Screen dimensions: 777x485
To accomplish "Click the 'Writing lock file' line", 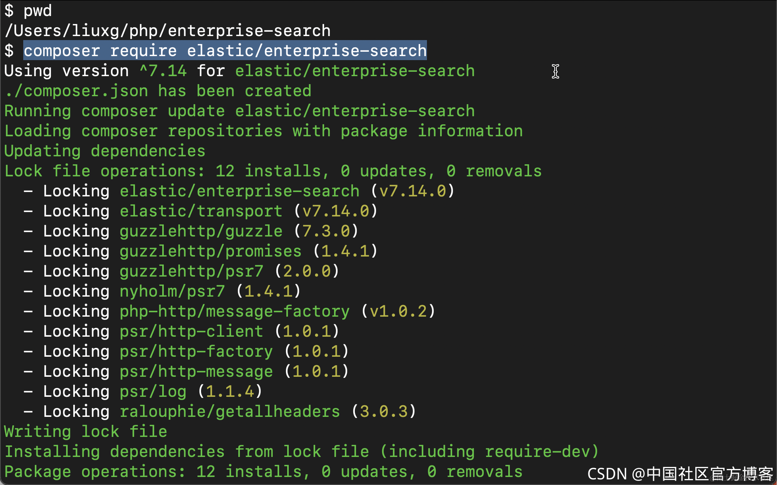I will 85,432.
